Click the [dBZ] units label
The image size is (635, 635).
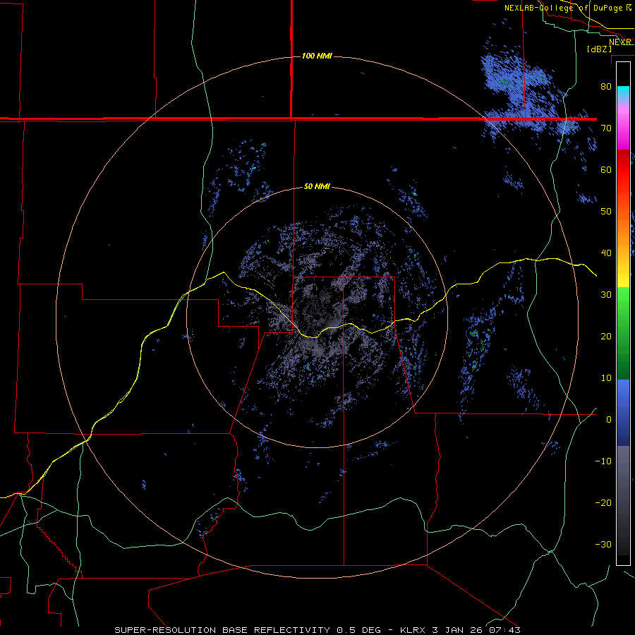point(599,49)
